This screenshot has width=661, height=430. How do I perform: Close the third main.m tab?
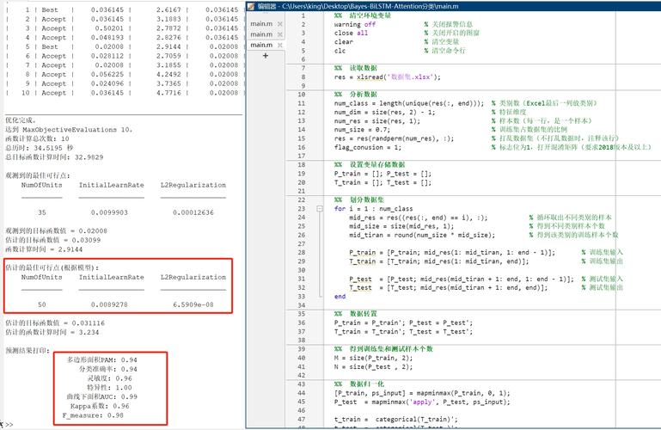279,45
